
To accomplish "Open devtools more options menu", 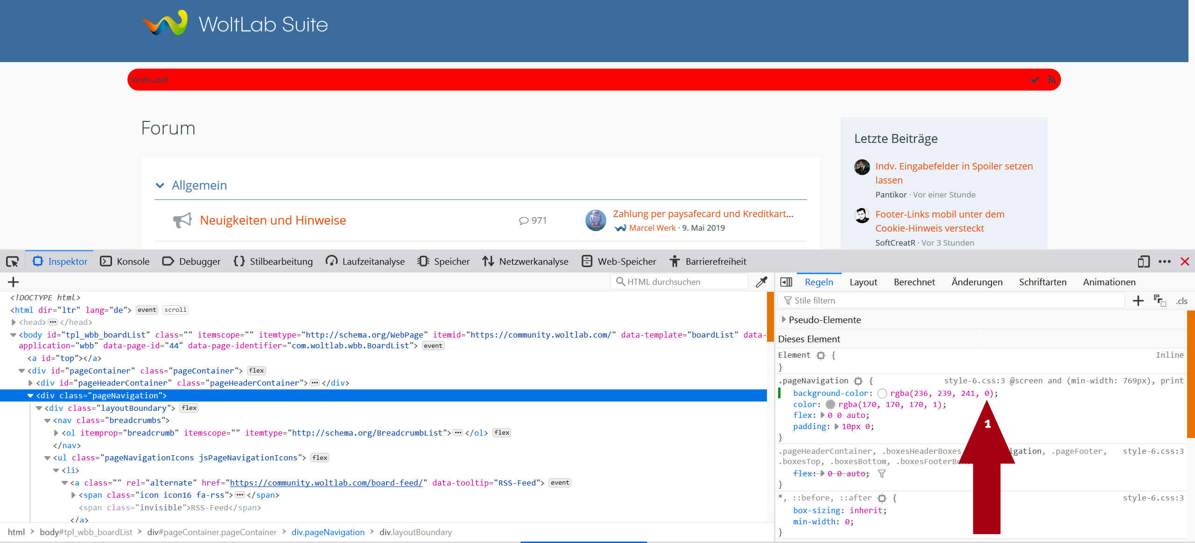I will coord(1164,261).
